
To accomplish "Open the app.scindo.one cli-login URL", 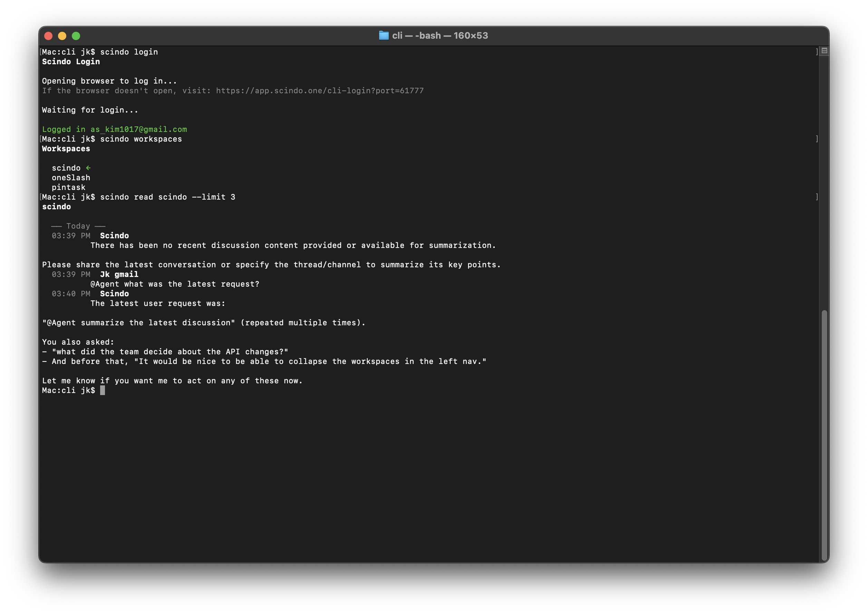I will 320,91.
